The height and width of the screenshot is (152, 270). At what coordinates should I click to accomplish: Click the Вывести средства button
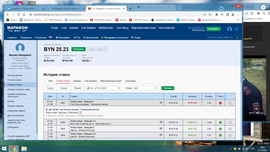pos(97,49)
